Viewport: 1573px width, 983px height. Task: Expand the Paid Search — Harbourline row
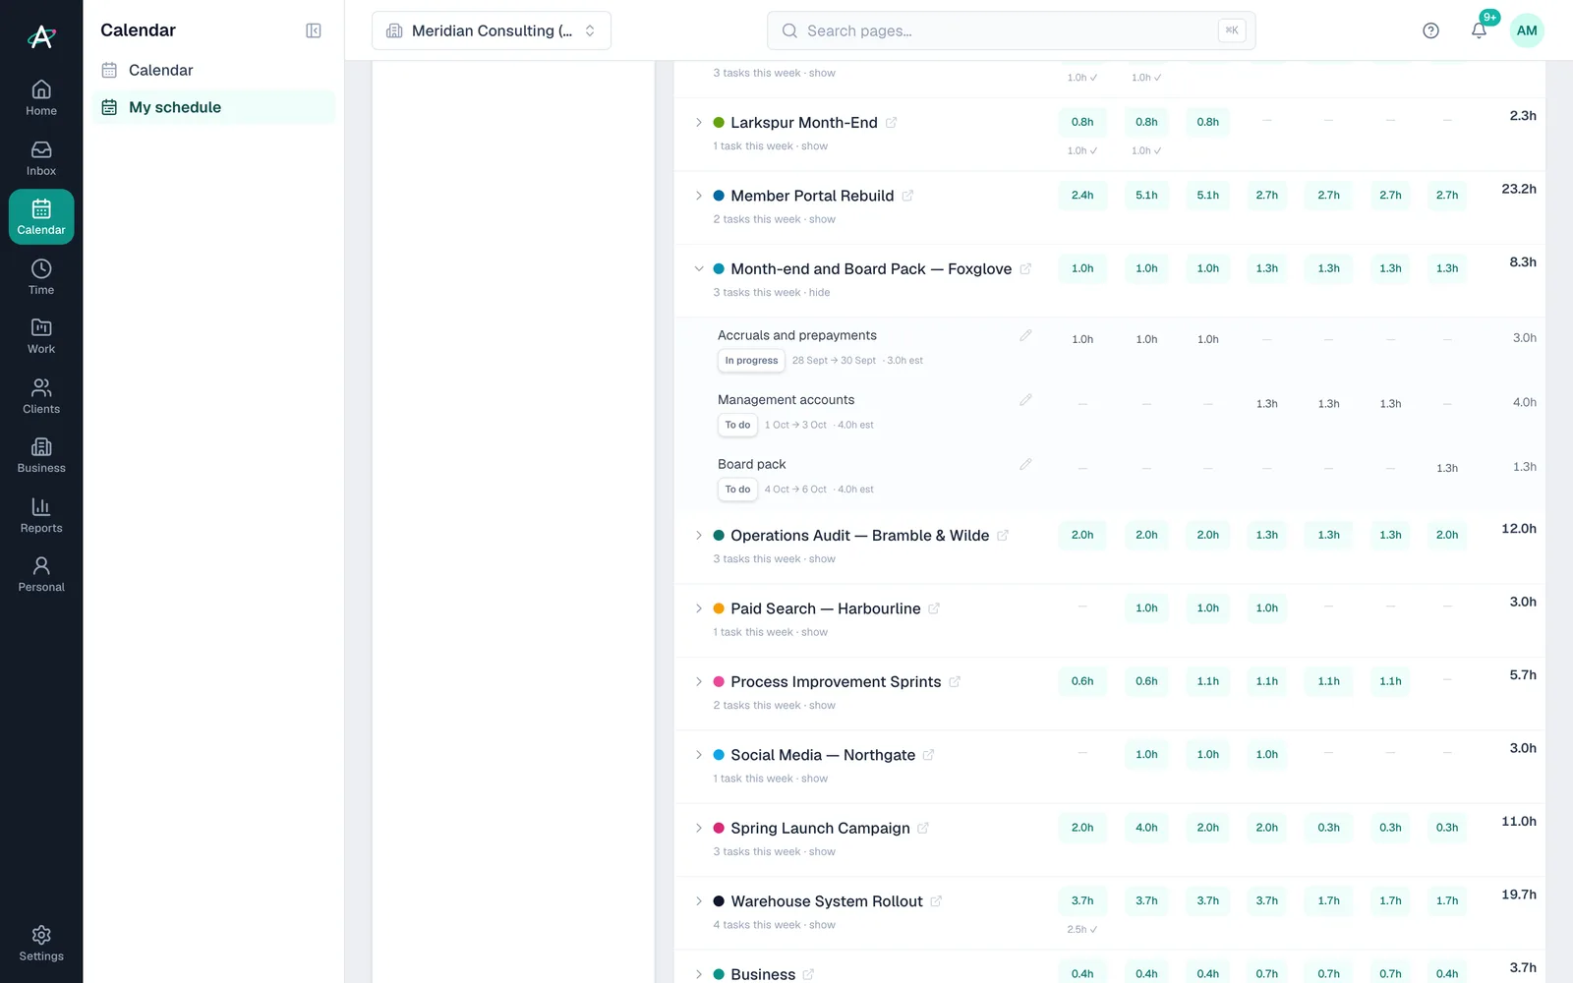[x=699, y=608]
